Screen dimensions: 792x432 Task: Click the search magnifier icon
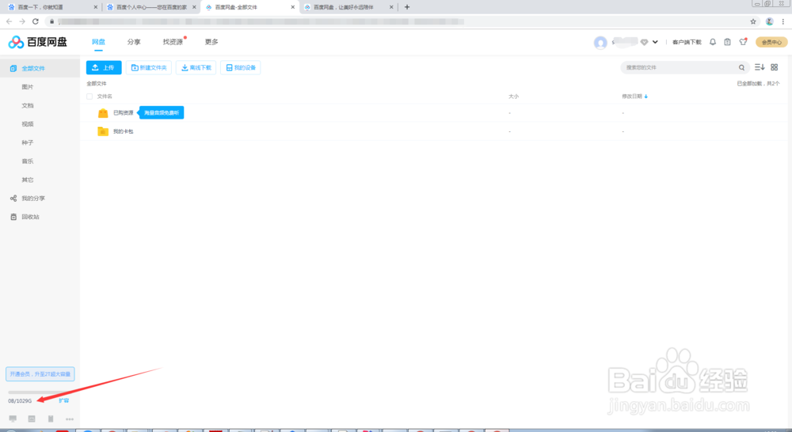(741, 67)
